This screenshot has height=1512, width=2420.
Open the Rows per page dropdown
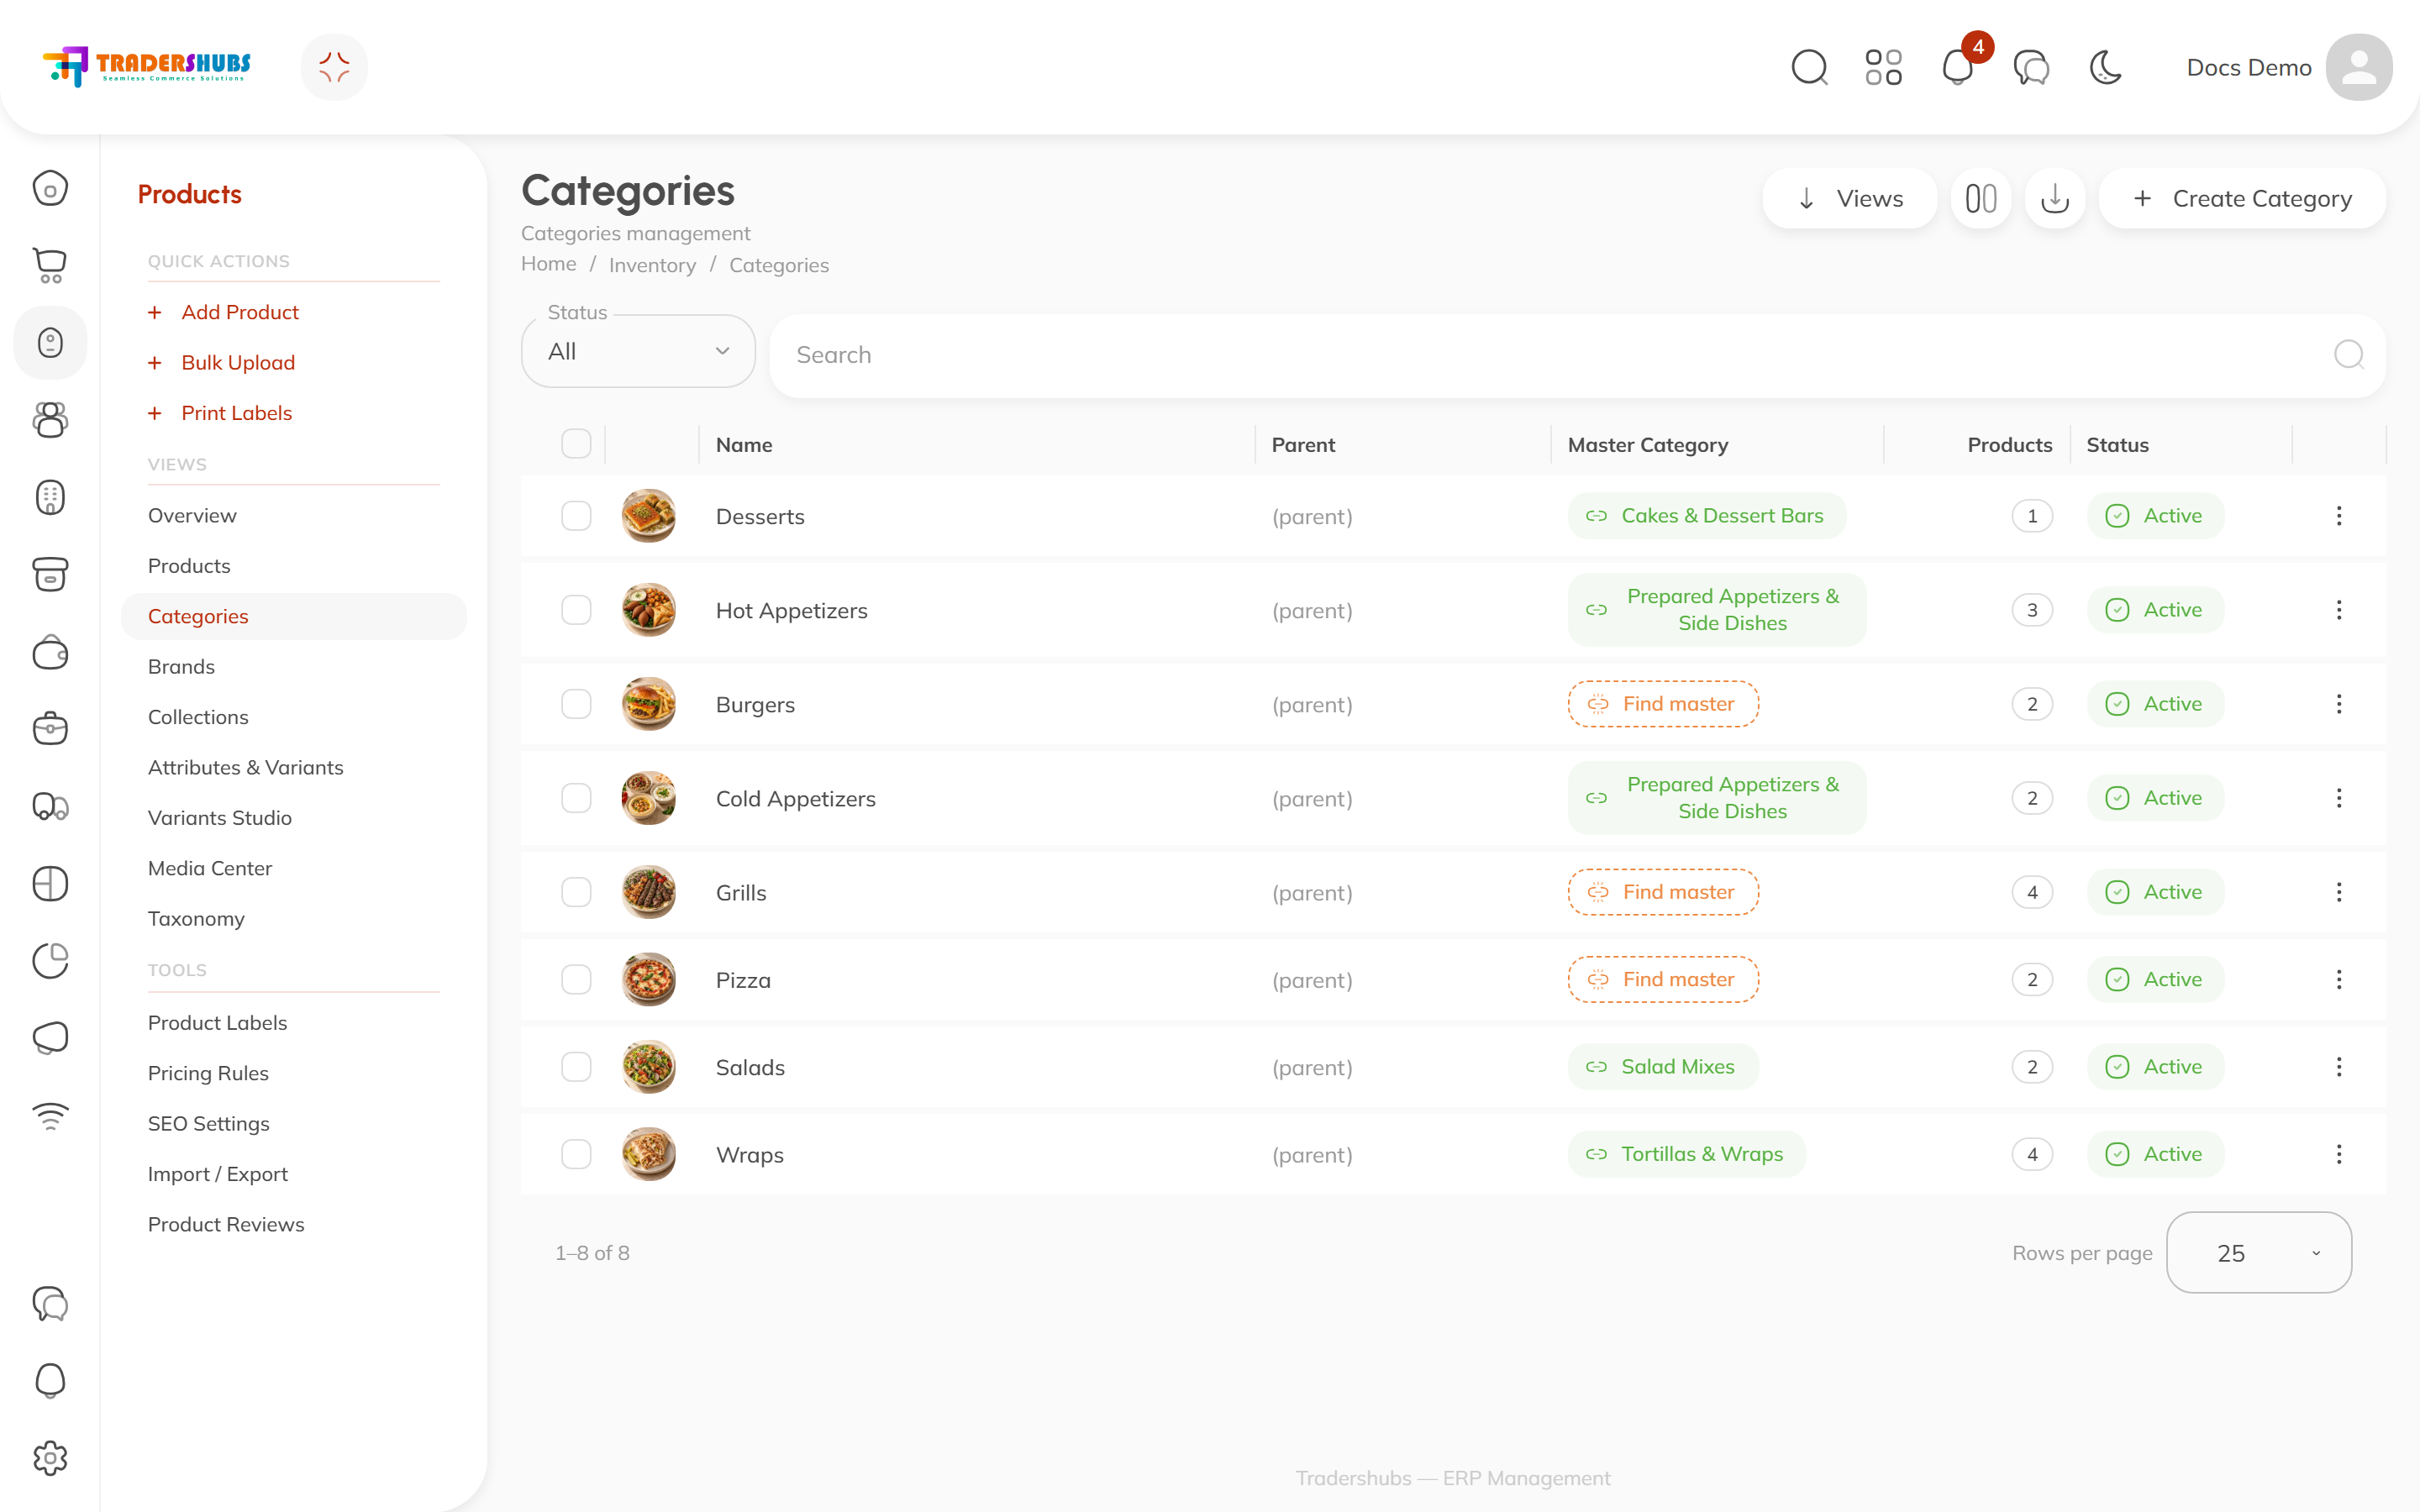coord(2258,1253)
